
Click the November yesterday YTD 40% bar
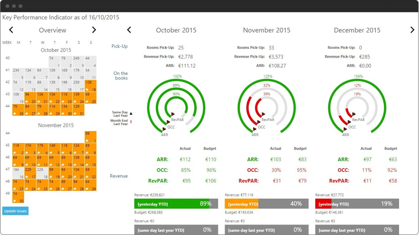(266, 204)
